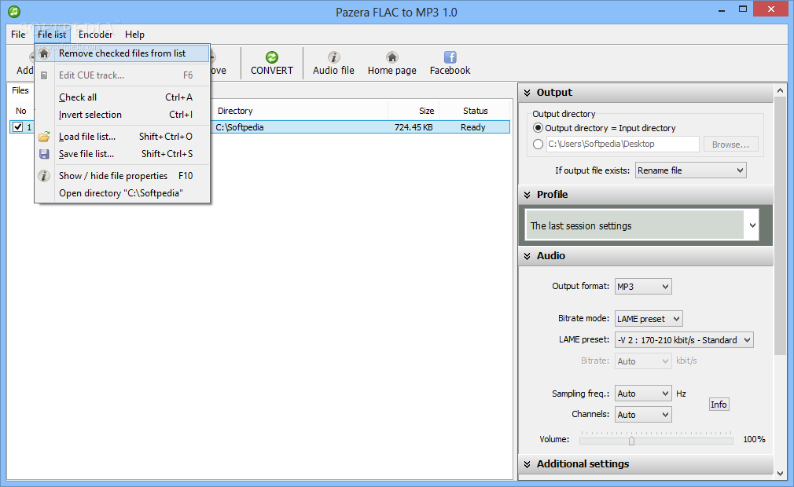Choose Remove checked files from list
The height and width of the screenshot is (487, 794).
(x=122, y=53)
